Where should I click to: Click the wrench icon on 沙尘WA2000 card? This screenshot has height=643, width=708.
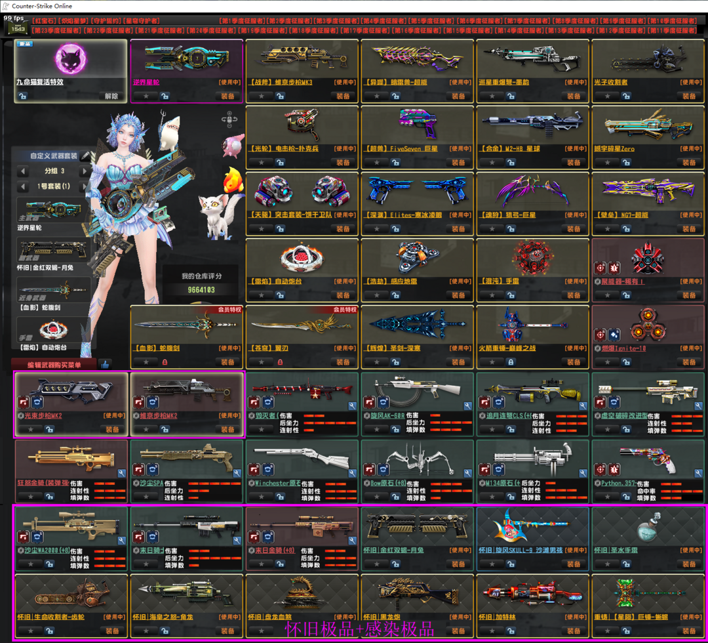[121, 541]
